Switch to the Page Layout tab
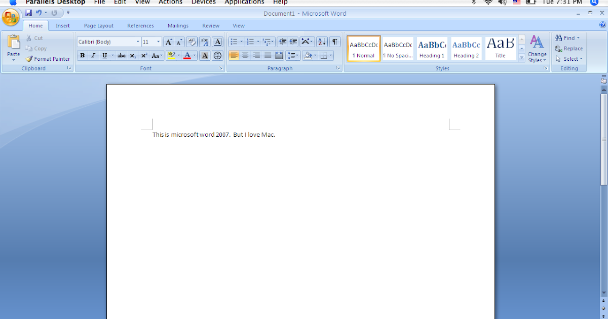608x319 pixels. click(x=99, y=26)
